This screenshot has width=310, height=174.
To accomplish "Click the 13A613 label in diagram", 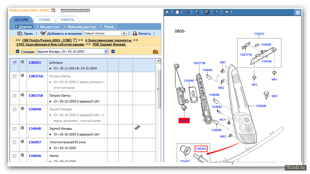I will coord(259,34).
